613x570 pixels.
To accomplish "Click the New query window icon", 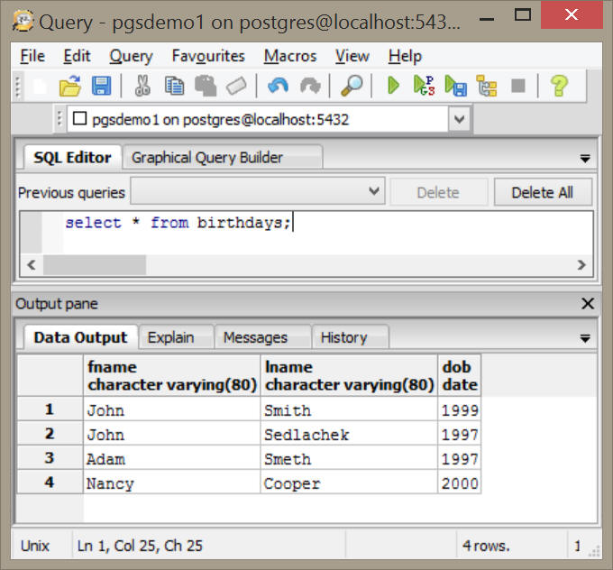I will (40, 86).
